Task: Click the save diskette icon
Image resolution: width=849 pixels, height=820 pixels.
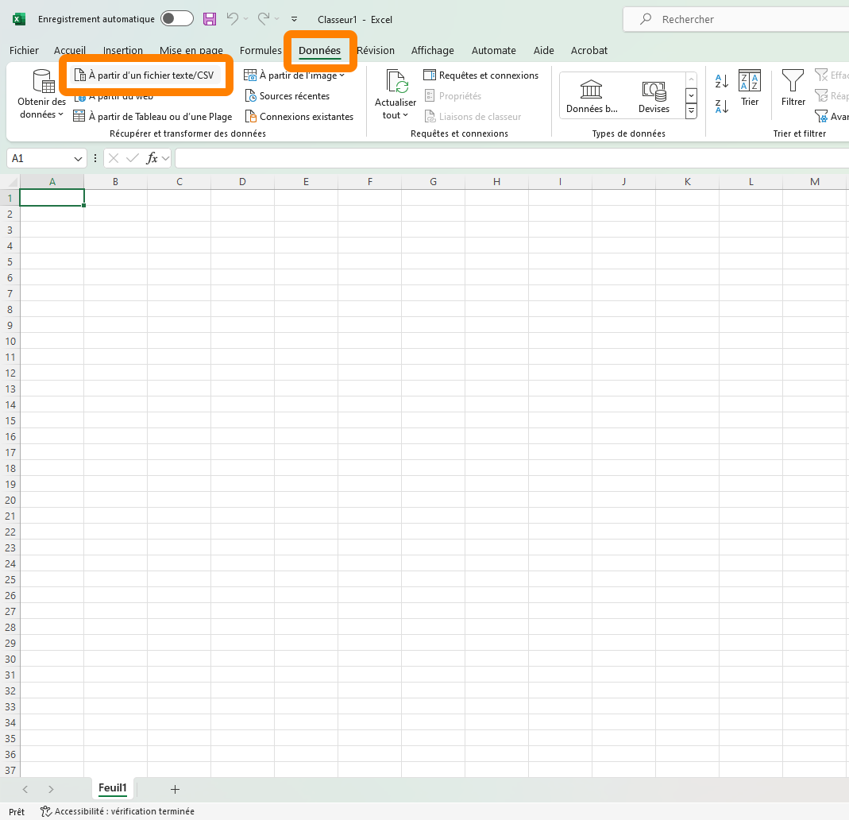Action: tap(210, 19)
